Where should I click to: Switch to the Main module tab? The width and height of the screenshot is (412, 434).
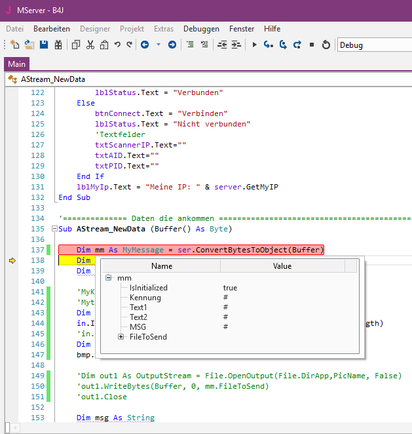(16, 64)
